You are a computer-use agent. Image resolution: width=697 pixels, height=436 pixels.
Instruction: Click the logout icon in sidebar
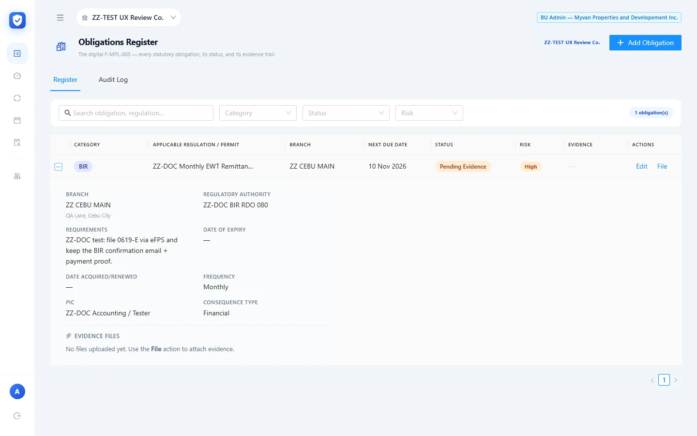pos(17,416)
